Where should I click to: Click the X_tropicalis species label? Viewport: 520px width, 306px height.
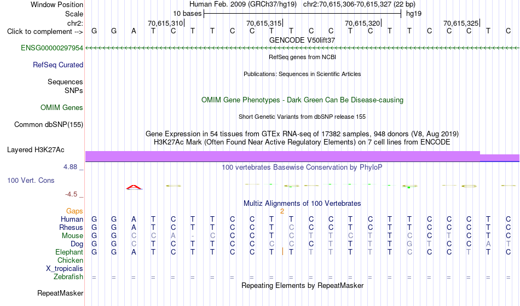65,269
